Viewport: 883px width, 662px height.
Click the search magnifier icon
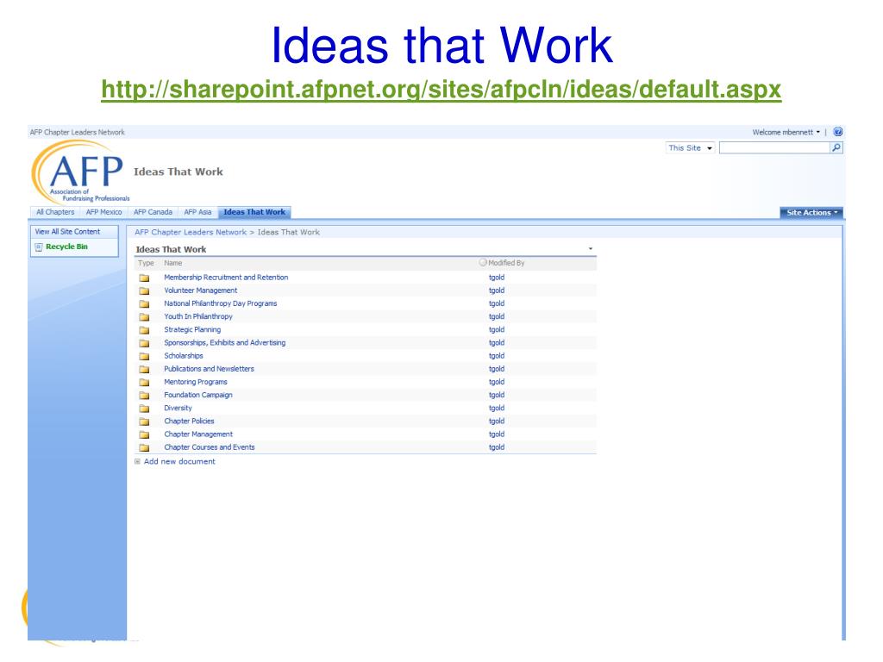(x=836, y=148)
